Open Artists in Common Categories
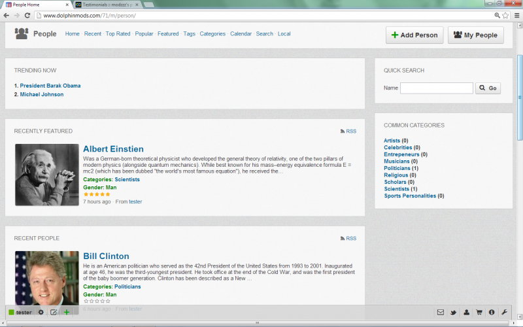 point(392,141)
